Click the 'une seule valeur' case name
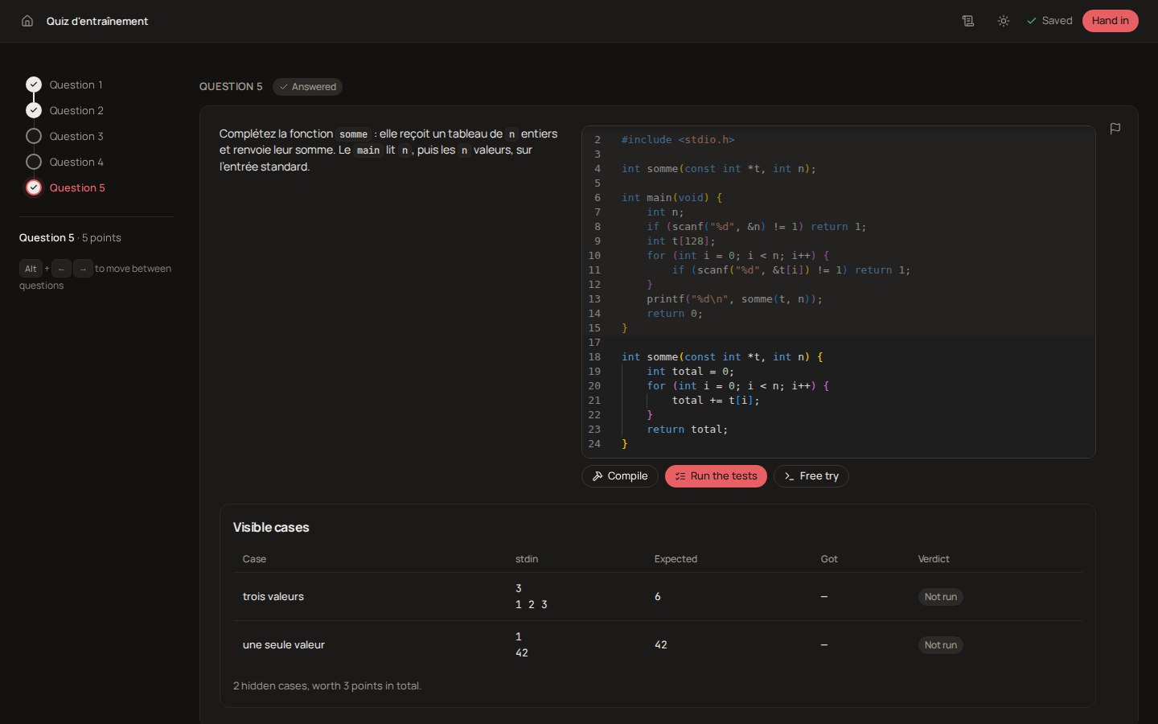Viewport: 1158px width, 724px height. point(284,645)
